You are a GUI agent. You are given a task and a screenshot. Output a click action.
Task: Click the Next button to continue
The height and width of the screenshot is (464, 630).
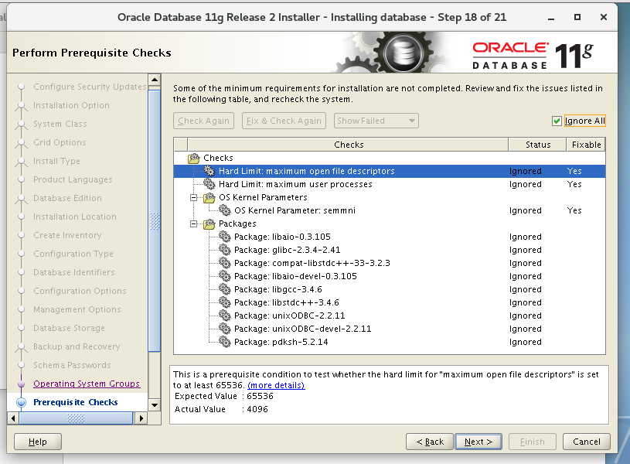tap(478, 442)
